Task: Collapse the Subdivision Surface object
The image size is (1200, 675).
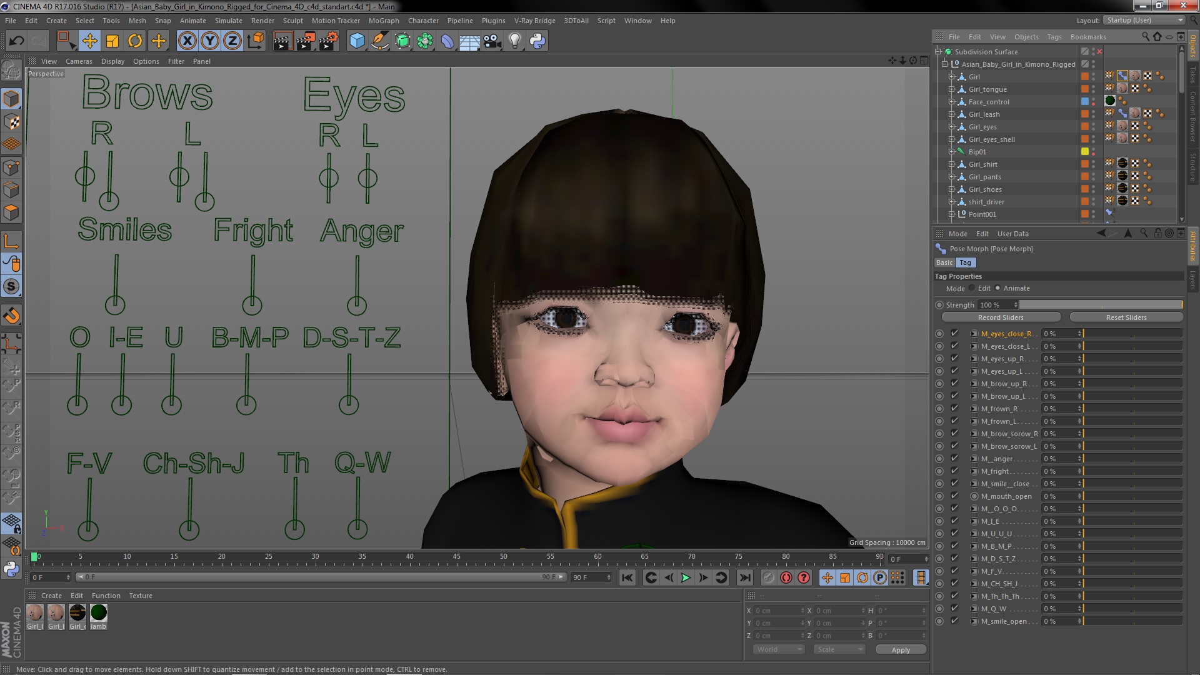Action: point(938,52)
